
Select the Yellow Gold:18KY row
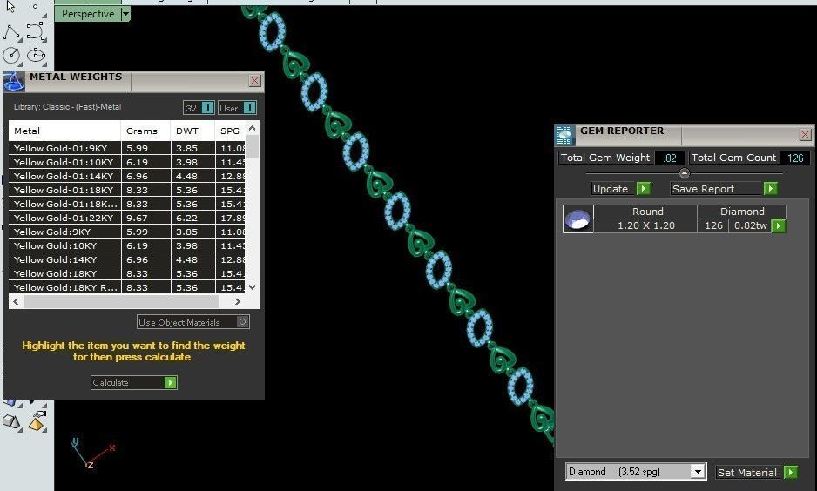pos(126,273)
